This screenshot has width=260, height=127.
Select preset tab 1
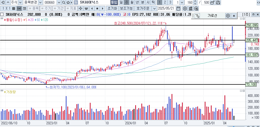(159, 2)
